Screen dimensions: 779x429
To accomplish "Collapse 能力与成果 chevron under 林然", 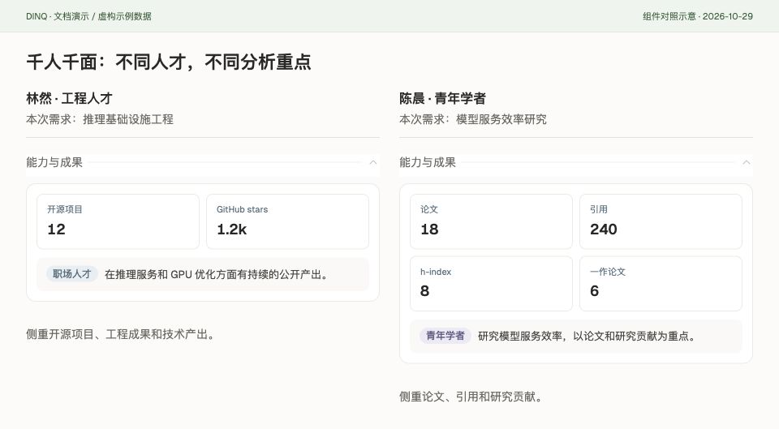I will [x=373, y=162].
